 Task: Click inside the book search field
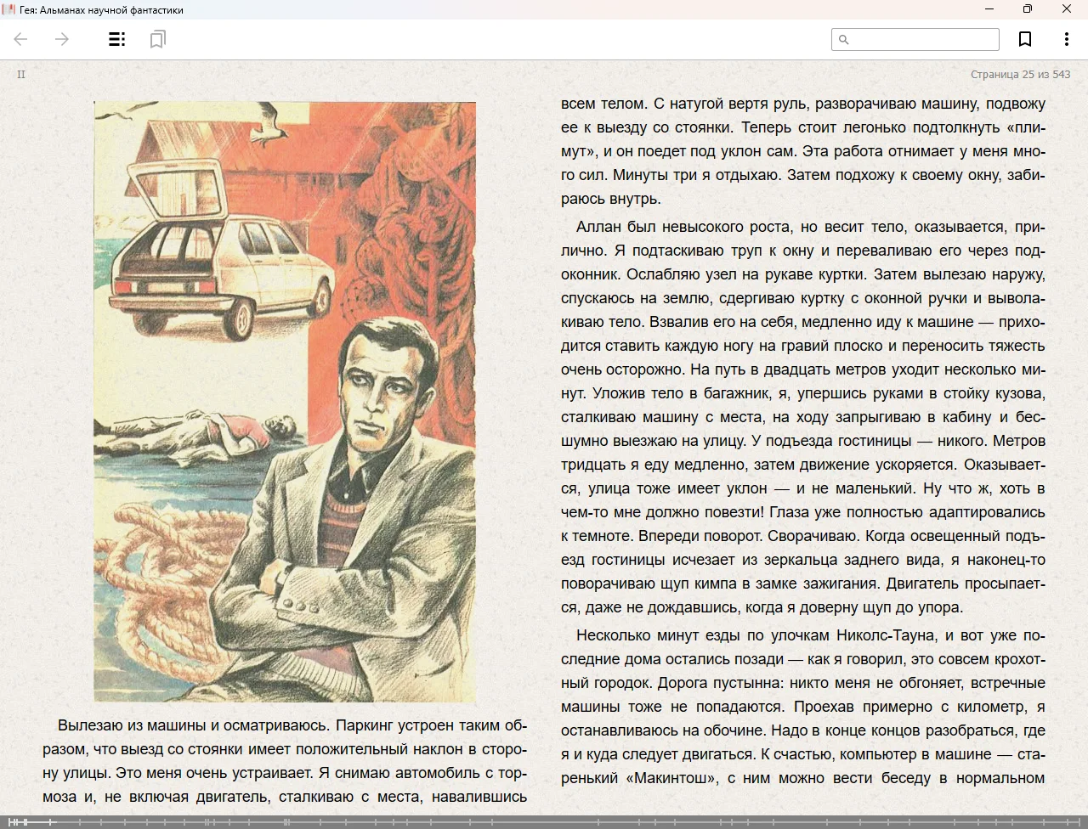point(922,40)
